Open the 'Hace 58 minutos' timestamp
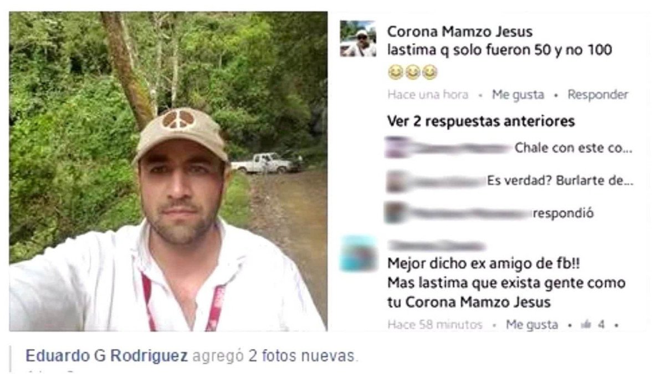Screen dimensions: 665x374 [435, 325]
